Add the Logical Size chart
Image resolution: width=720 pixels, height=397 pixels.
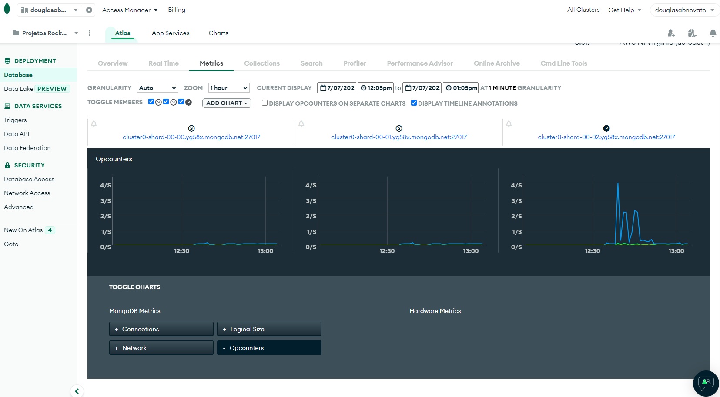tap(269, 329)
